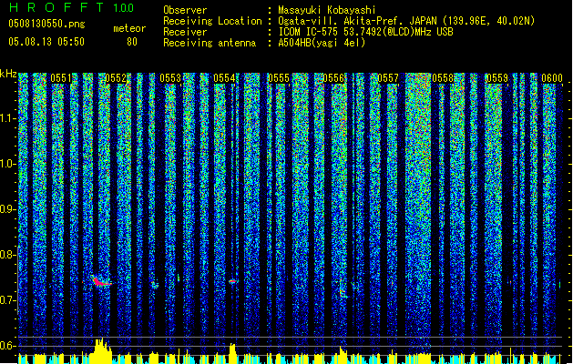Click the 0552 time marker
Screen dimensions: 573x364
tap(116, 78)
